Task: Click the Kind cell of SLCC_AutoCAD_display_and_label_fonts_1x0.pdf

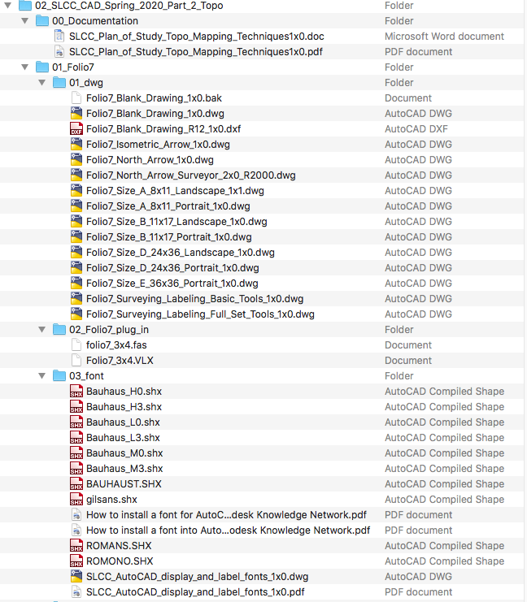Action: pyautogui.click(x=418, y=592)
